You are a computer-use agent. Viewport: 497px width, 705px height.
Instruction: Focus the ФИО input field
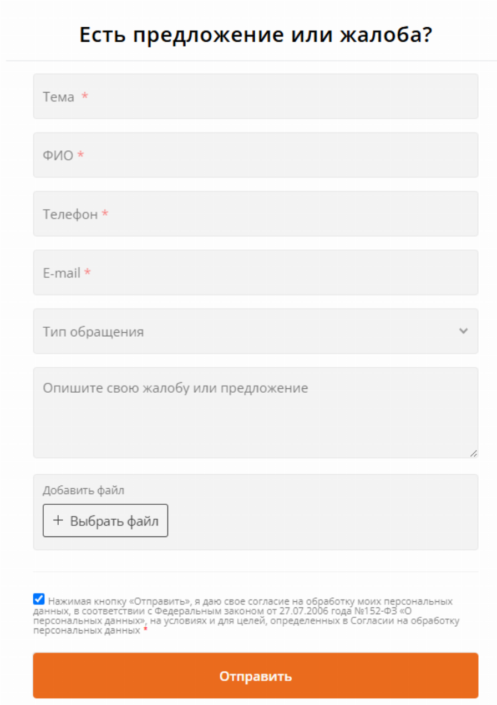256,155
